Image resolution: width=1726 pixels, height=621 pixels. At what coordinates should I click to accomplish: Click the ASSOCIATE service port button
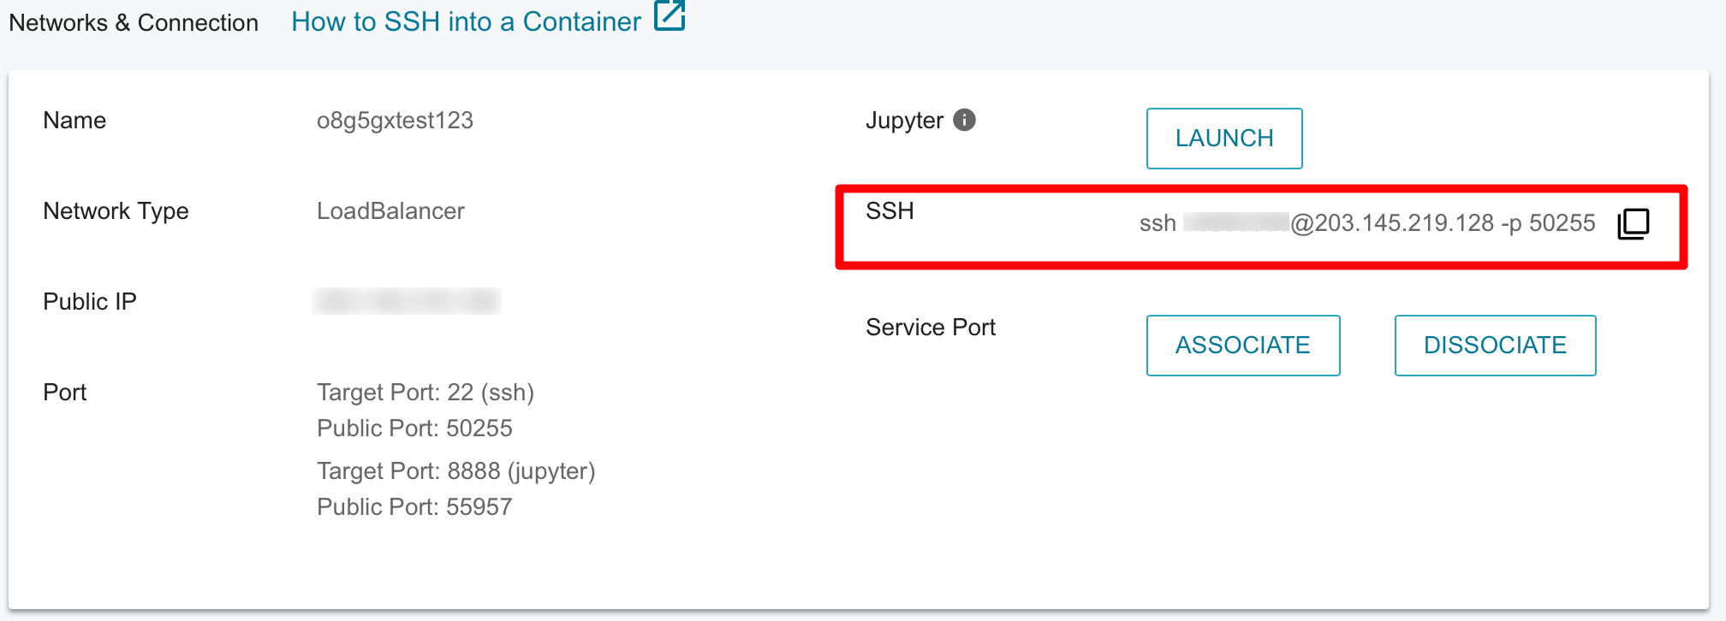pyautogui.click(x=1243, y=346)
